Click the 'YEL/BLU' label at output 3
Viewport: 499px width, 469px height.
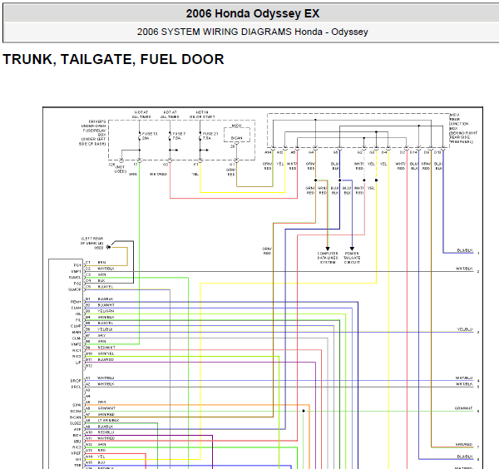(465, 329)
